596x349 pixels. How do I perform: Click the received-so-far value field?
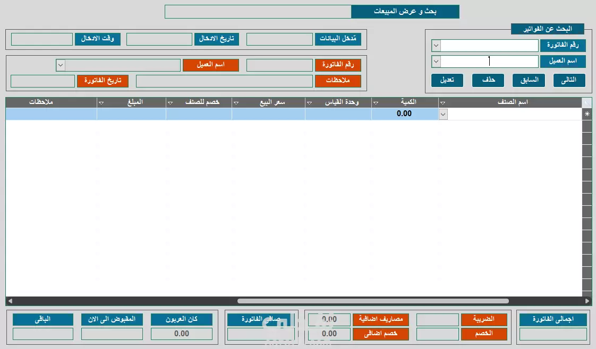(112, 334)
